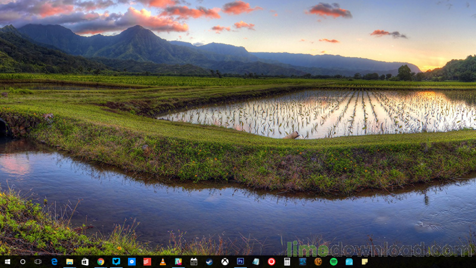Launch Spotify from the taskbar
Image resolution: width=476 pixels, height=268 pixels.
coord(334,261)
